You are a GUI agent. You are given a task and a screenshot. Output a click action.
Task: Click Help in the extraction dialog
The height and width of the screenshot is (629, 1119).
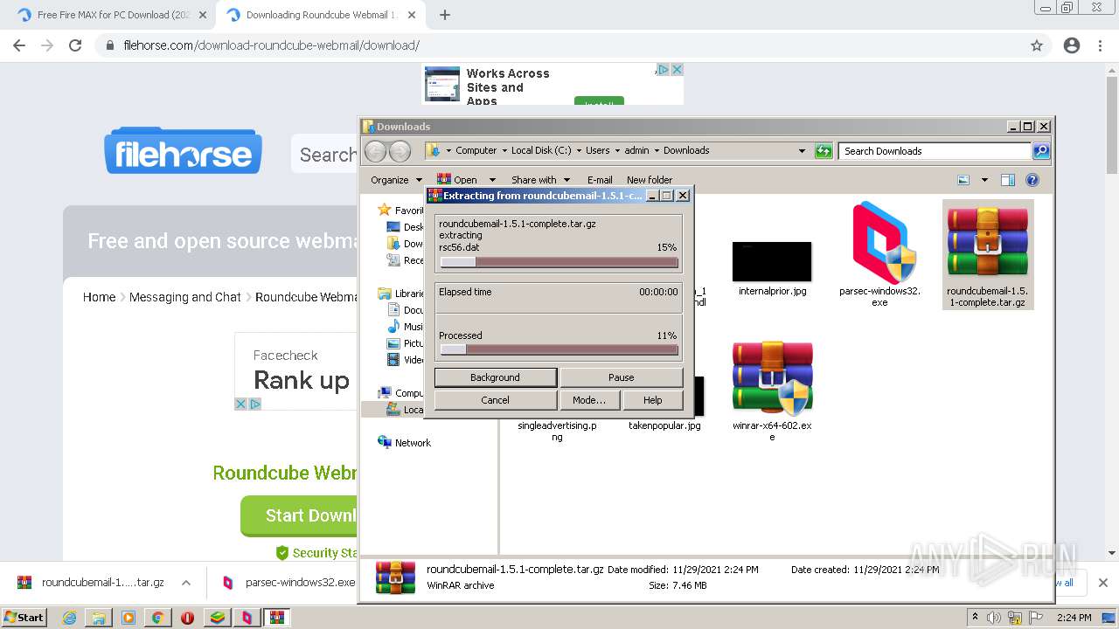tap(652, 400)
